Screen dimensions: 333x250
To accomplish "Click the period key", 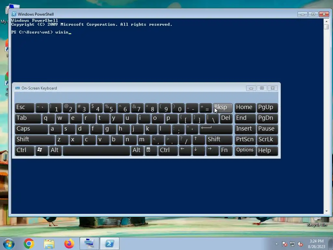I will (171, 140).
